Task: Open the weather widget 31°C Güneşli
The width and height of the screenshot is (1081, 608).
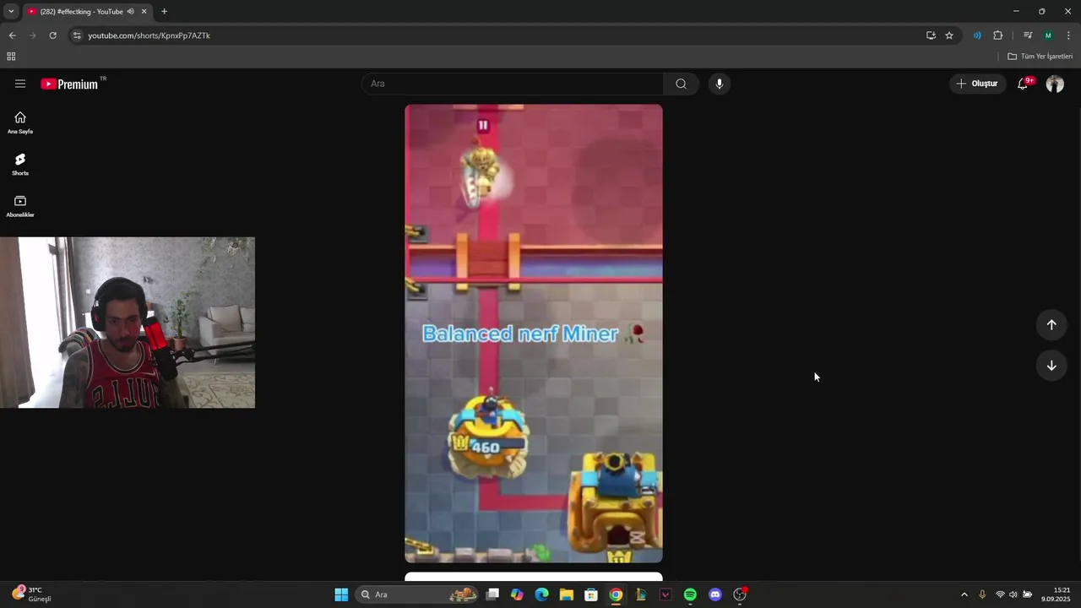Action: click(x=32, y=594)
